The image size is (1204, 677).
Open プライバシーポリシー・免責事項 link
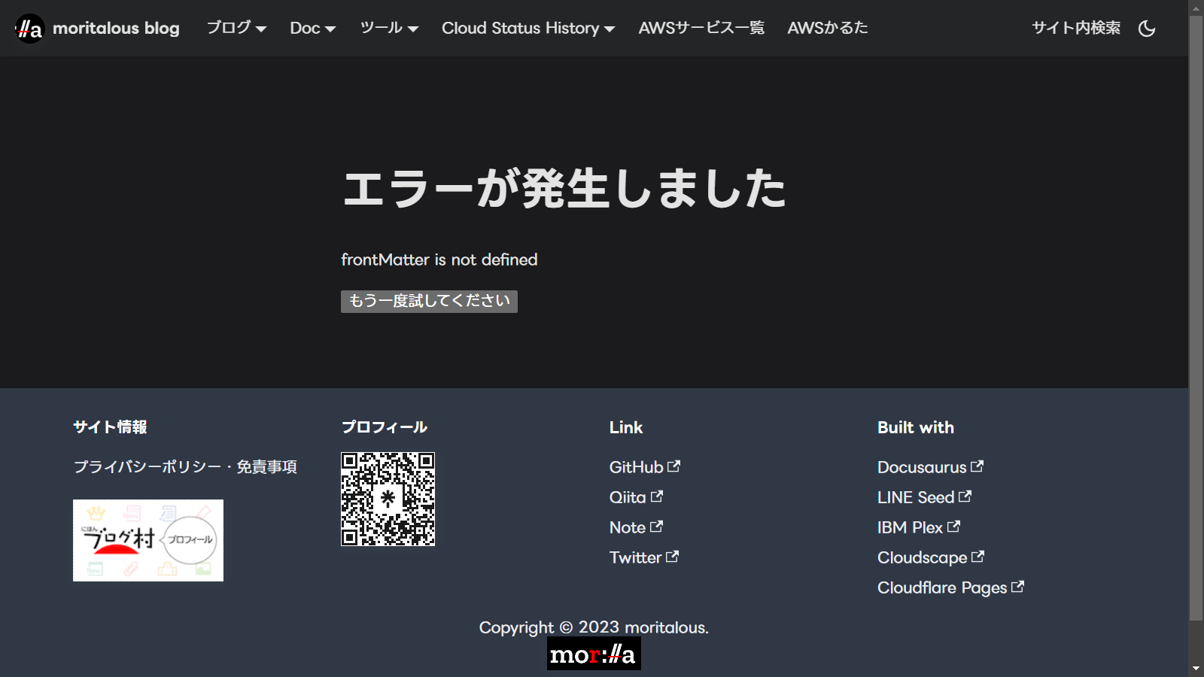(185, 467)
